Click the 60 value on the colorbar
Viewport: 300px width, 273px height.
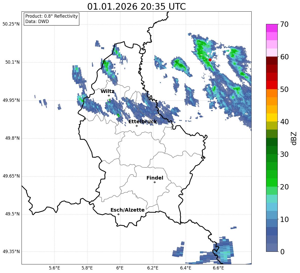pos(284,57)
